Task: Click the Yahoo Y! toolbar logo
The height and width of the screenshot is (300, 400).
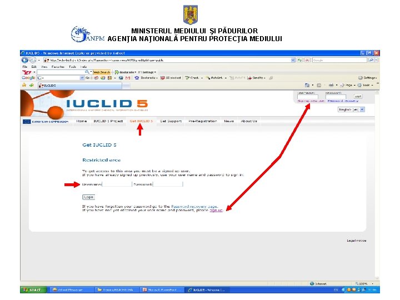Action: [27, 72]
